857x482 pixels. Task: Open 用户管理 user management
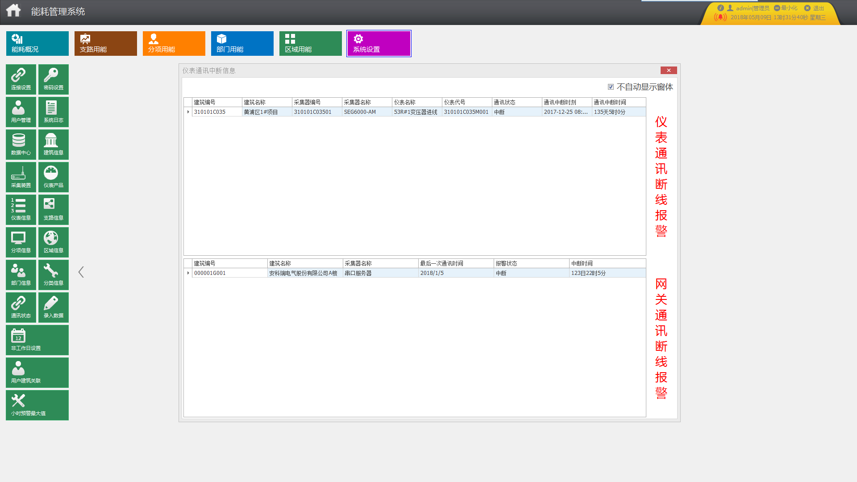pyautogui.click(x=21, y=112)
